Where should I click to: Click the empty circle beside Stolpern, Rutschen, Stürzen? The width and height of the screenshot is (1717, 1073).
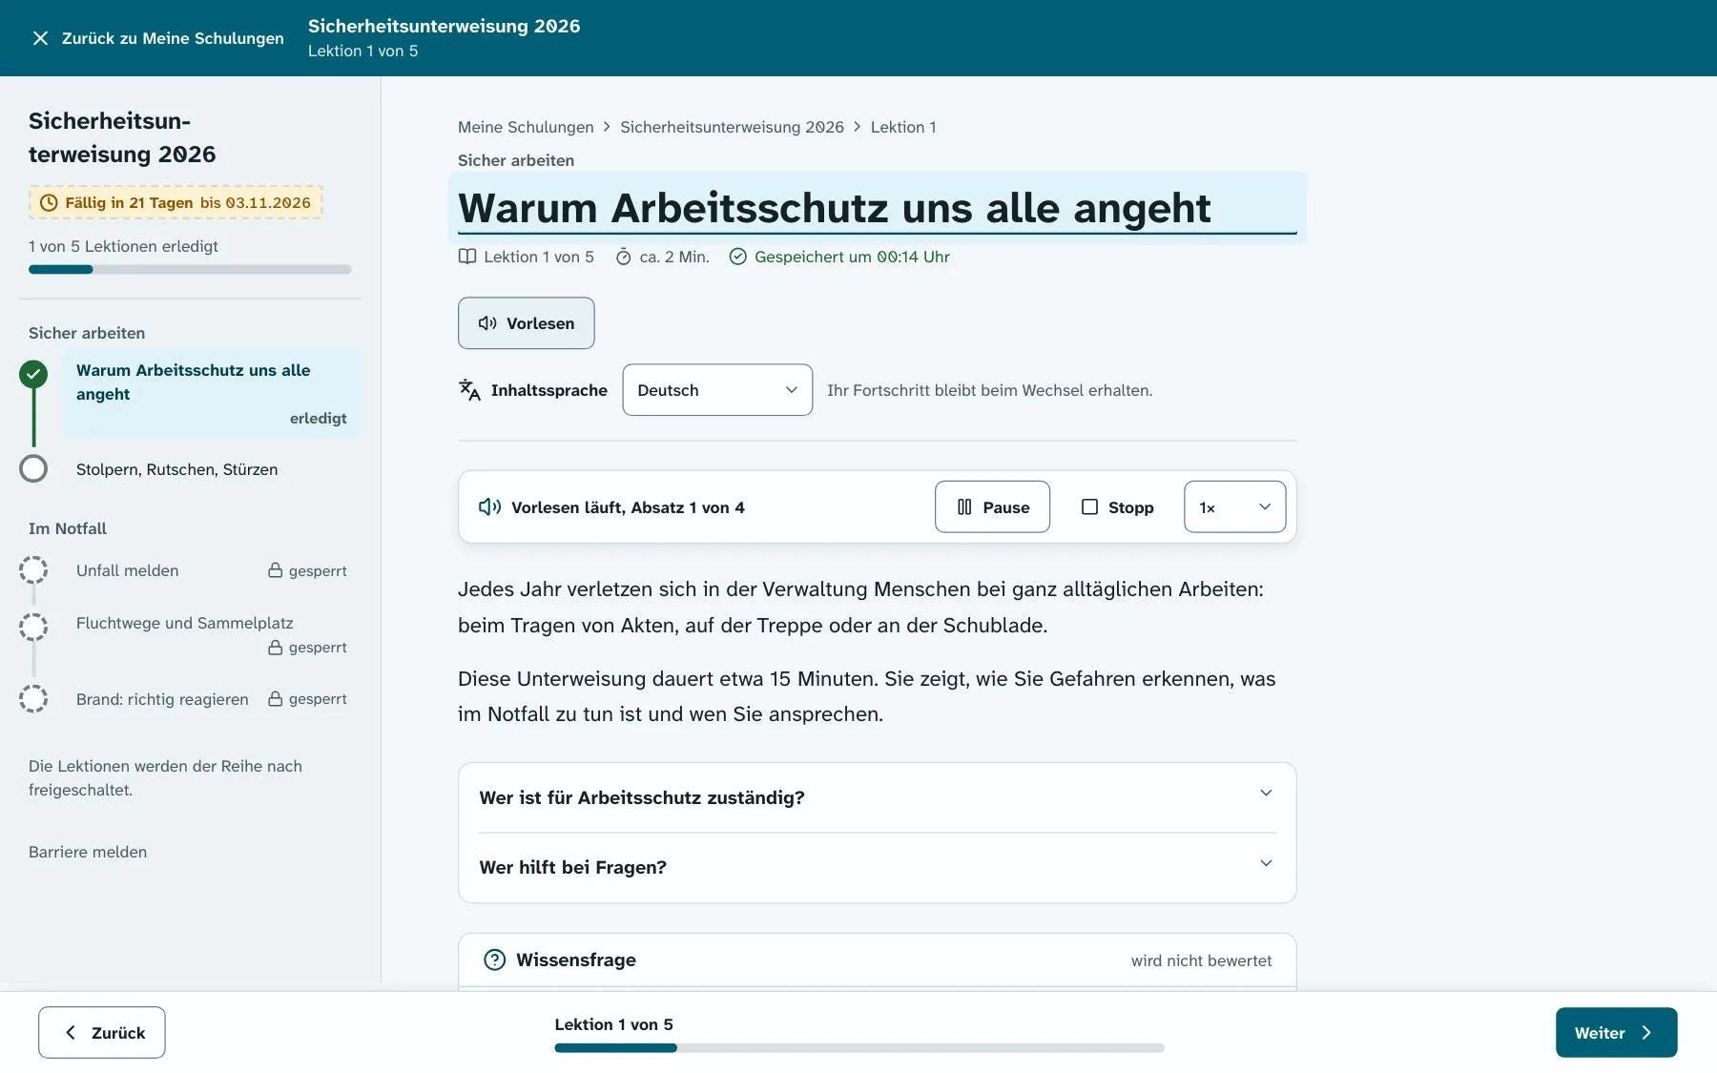[33, 468]
